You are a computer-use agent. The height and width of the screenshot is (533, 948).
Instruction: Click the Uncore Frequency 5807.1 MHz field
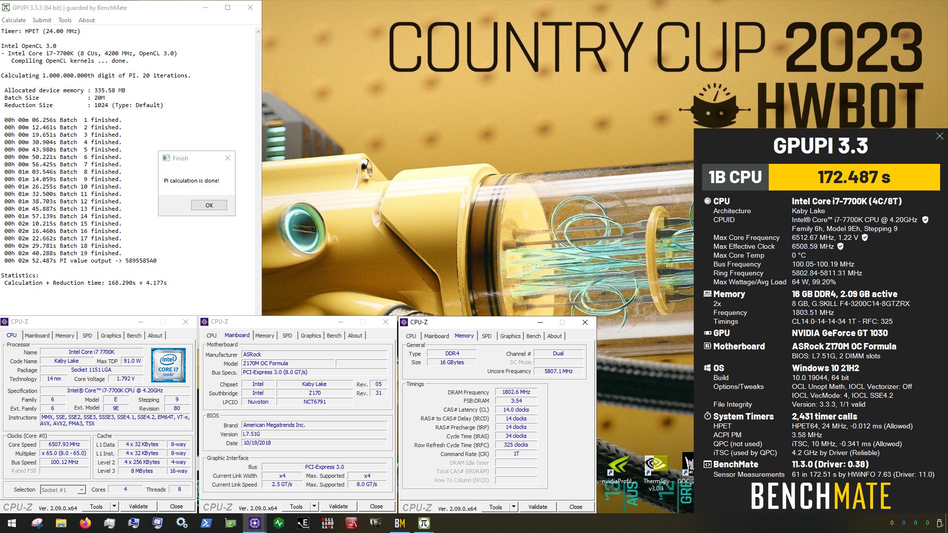tap(558, 371)
